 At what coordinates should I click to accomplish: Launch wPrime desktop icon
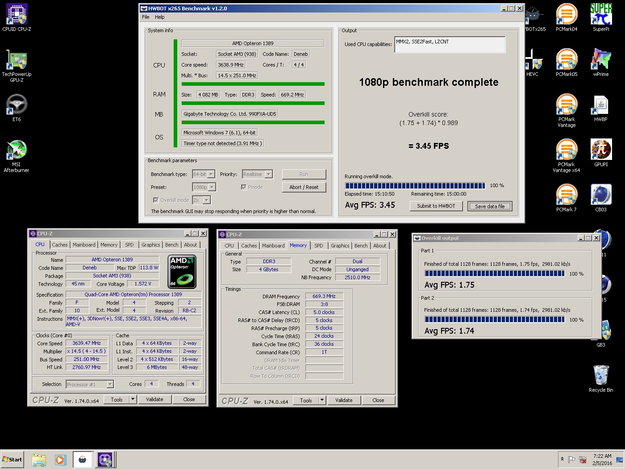(601, 63)
